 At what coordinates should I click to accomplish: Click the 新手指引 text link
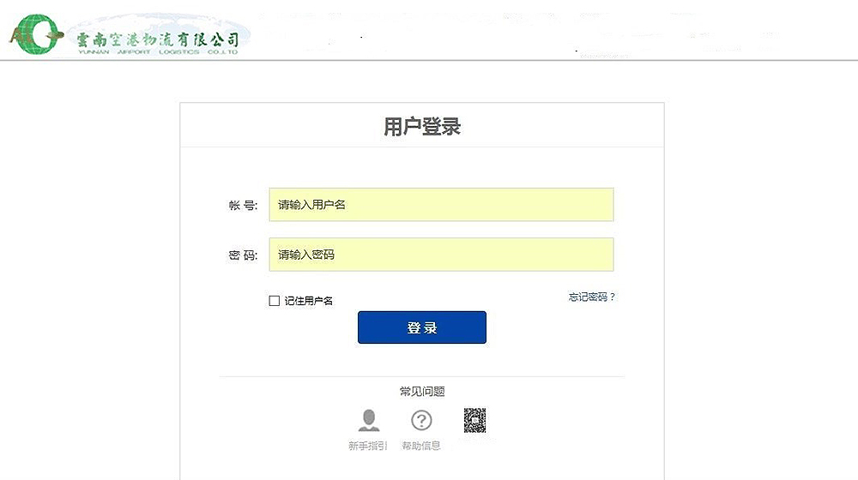point(368,446)
